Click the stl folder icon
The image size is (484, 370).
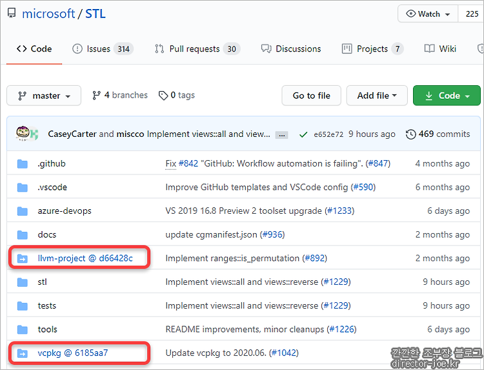(x=22, y=282)
